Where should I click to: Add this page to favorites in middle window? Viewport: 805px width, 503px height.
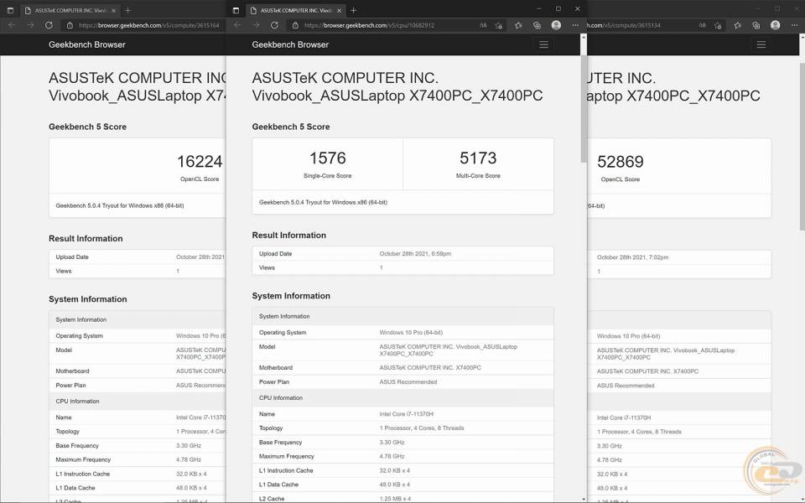tap(498, 25)
